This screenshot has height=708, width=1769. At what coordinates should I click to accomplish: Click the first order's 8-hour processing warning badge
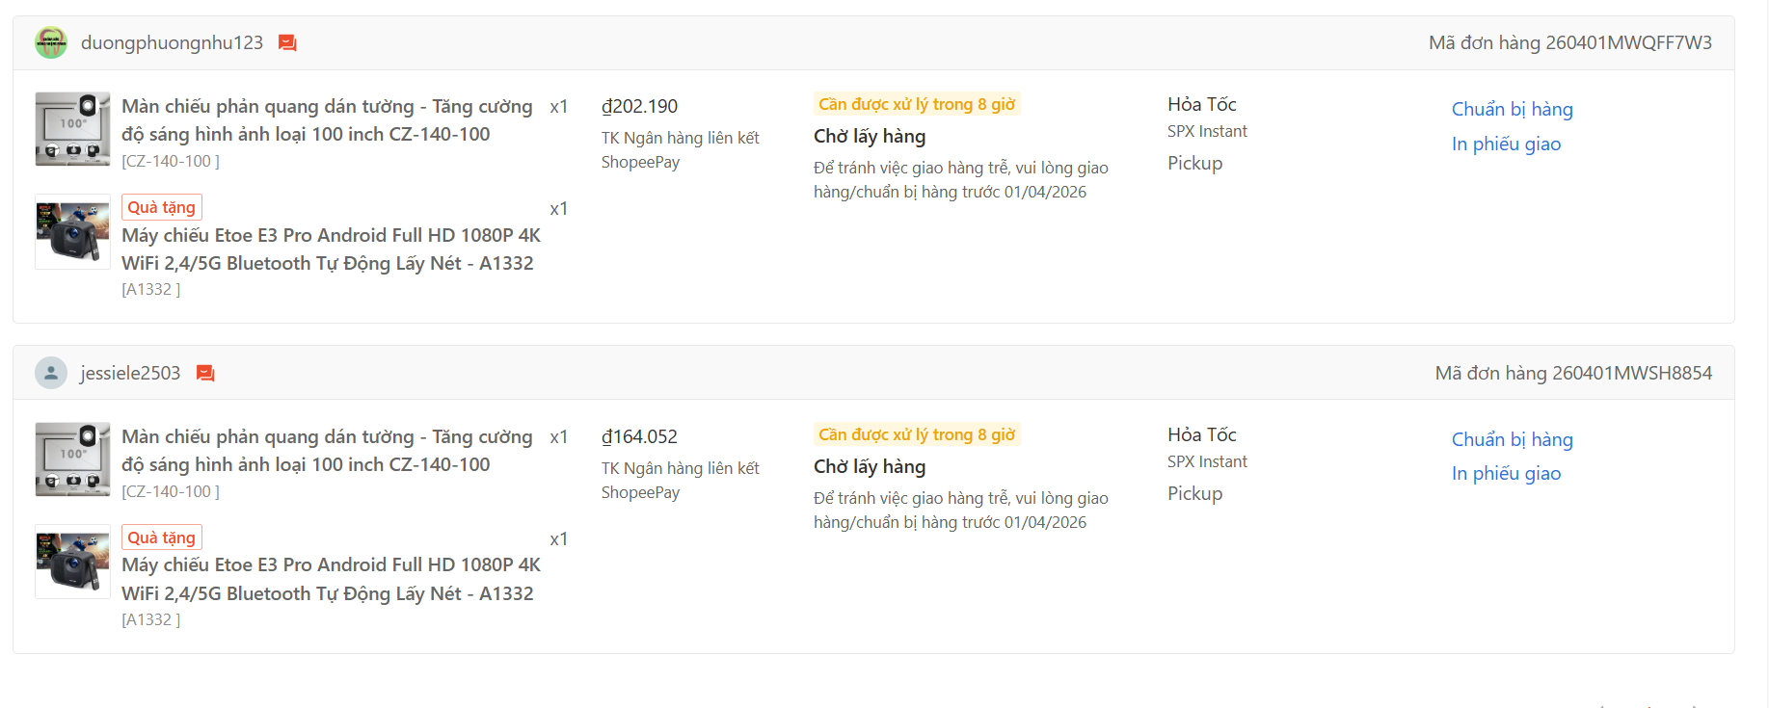click(x=917, y=104)
